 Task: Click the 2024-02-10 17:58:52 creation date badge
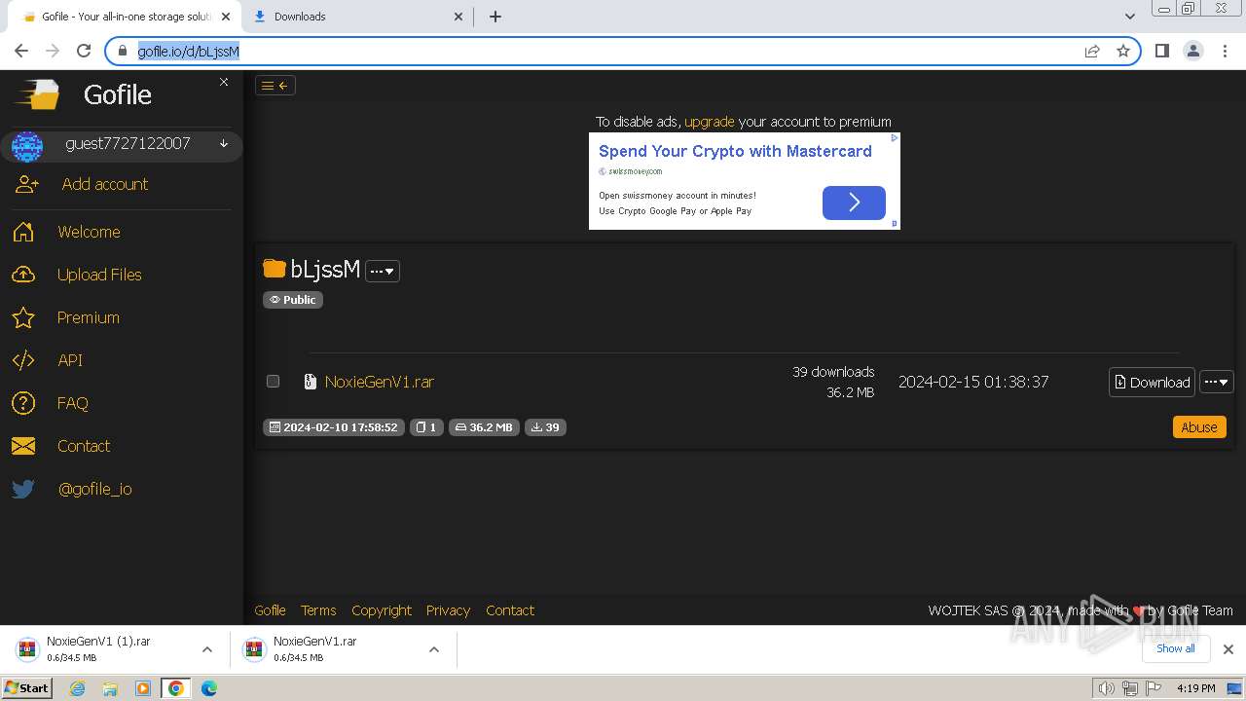[x=333, y=427]
